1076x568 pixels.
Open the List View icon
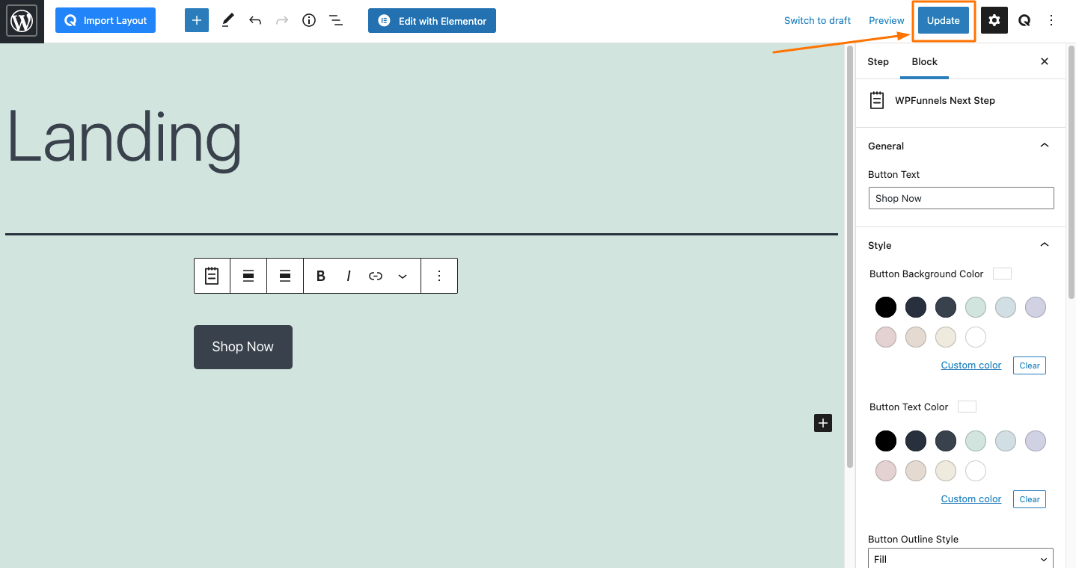coord(336,21)
